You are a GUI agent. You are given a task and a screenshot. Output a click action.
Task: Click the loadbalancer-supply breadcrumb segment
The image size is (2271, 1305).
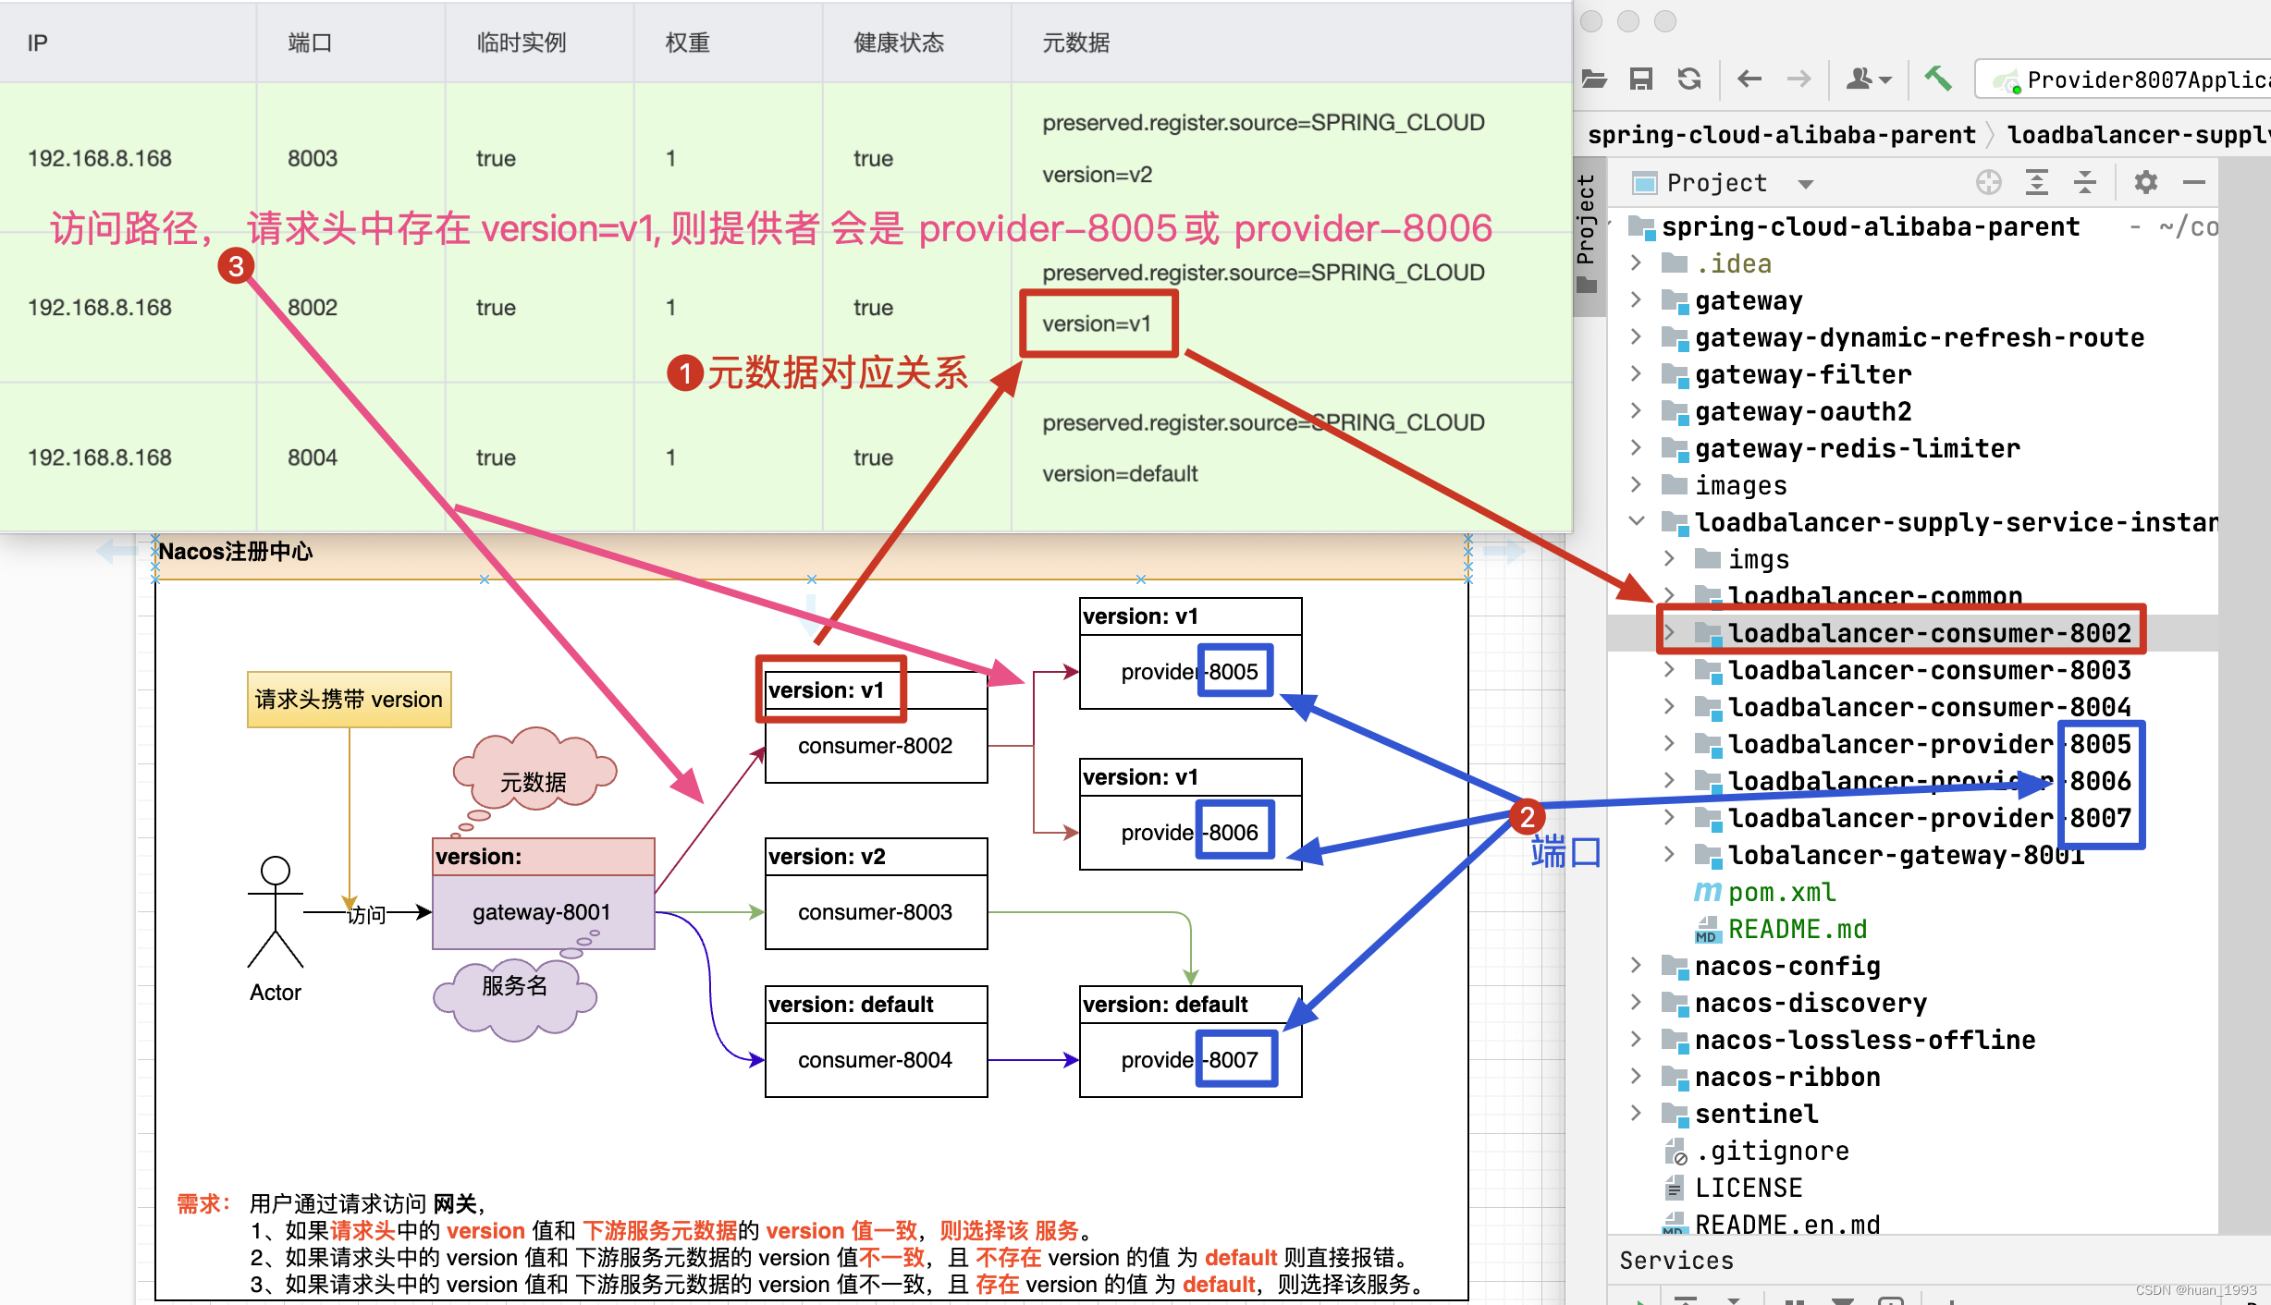[2139, 135]
